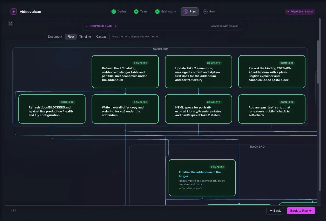Screen dimensions: 326x221
Task: Click the Brainstorm step checkmark icon
Action: tap(158, 12)
